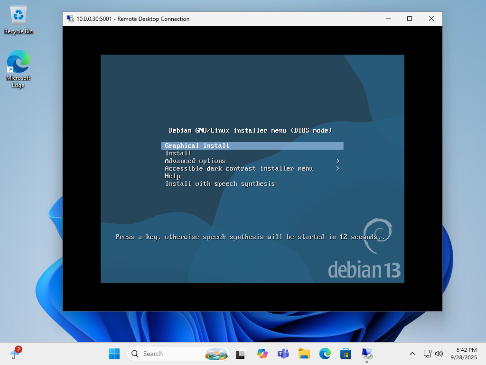Expand the Accessible dark contrast installer menu
The width and height of the screenshot is (486, 365).
[239, 168]
